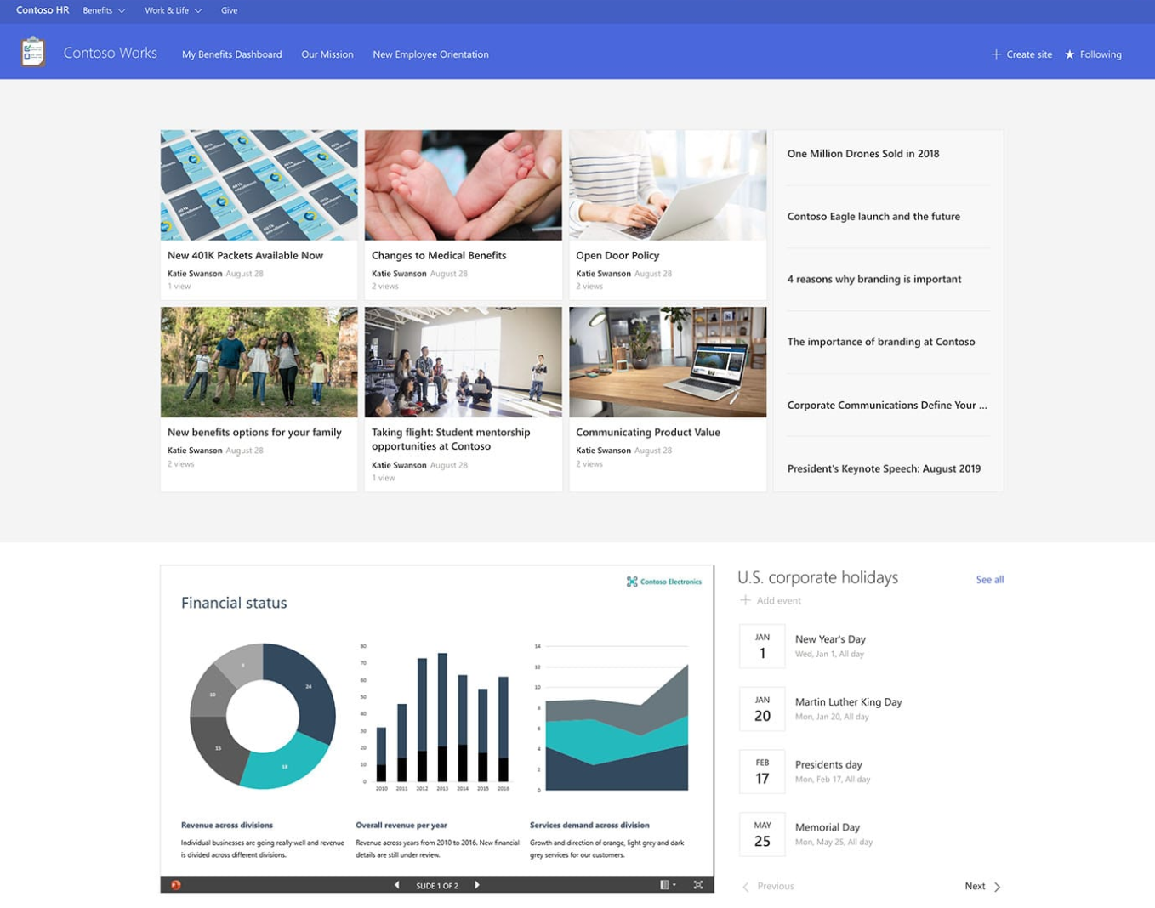Click the Following button
The height and width of the screenshot is (908, 1155).
coord(1094,54)
